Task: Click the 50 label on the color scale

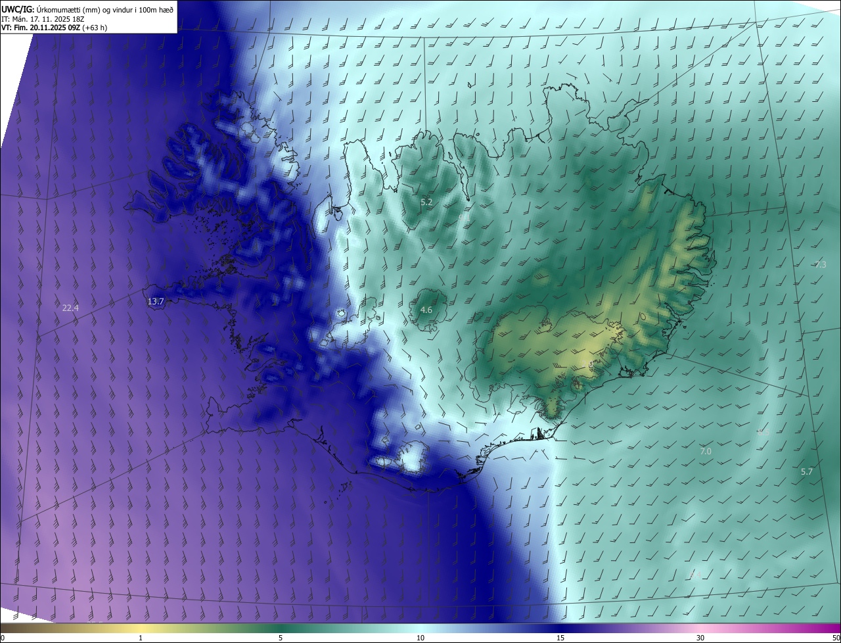Action: (836, 638)
